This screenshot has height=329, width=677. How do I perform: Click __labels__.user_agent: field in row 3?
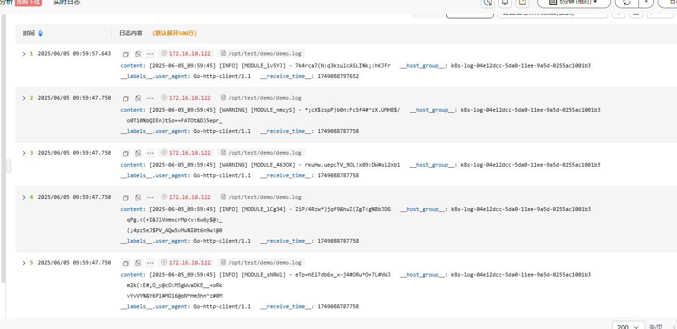click(x=156, y=175)
